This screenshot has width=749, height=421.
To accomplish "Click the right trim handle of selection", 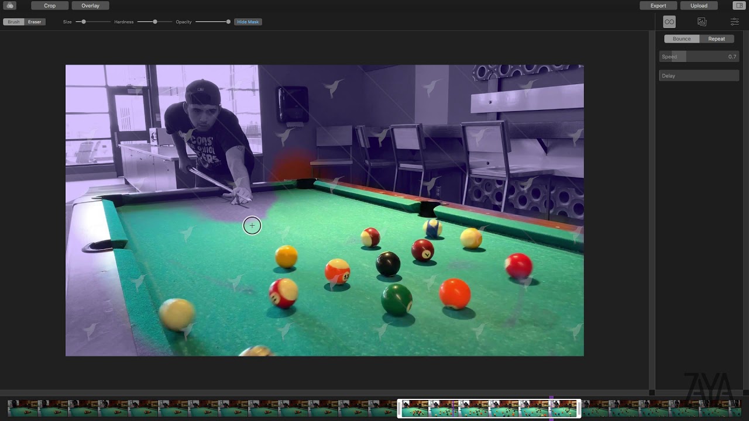I will pyautogui.click(x=579, y=408).
